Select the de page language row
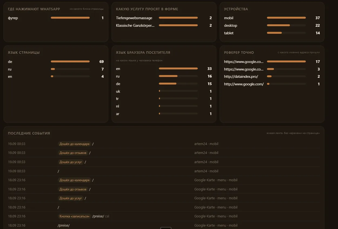This screenshot has height=229, width=338. pos(56,62)
